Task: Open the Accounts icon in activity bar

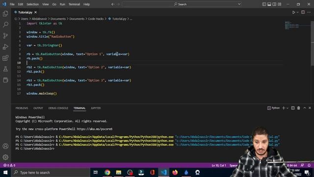Action: click(x=5, y=146)
